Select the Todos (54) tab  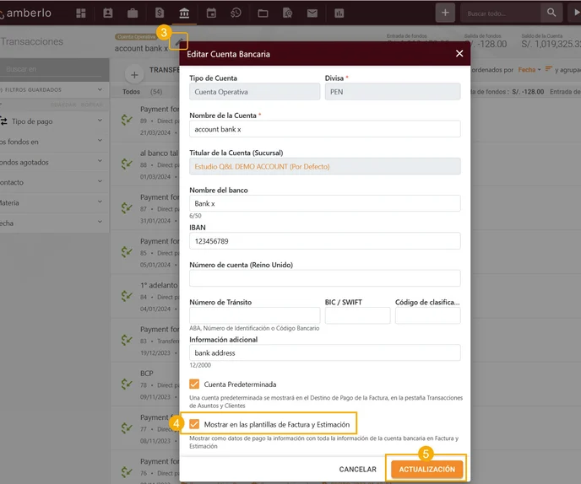(142, 92)
